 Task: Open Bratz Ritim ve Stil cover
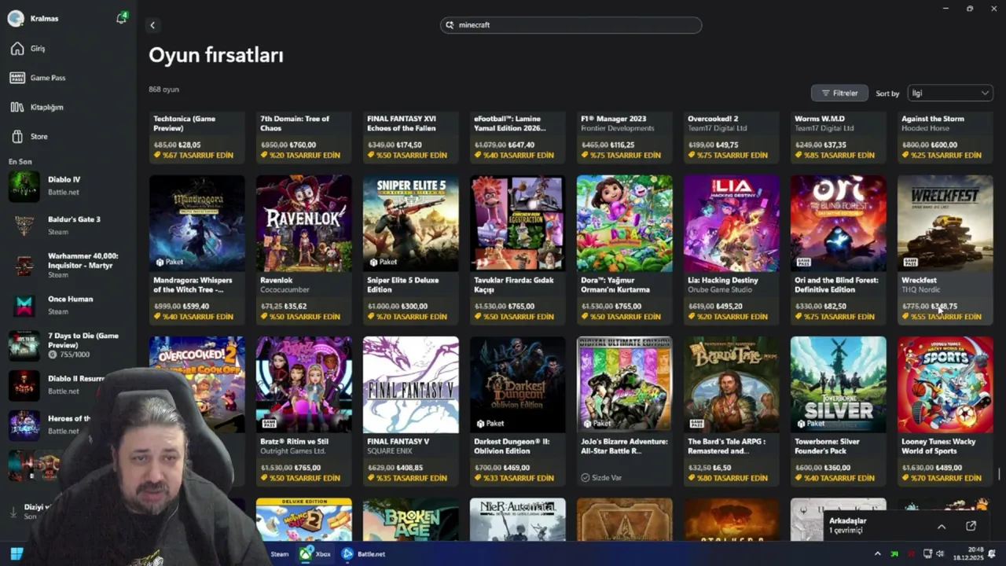303,384
